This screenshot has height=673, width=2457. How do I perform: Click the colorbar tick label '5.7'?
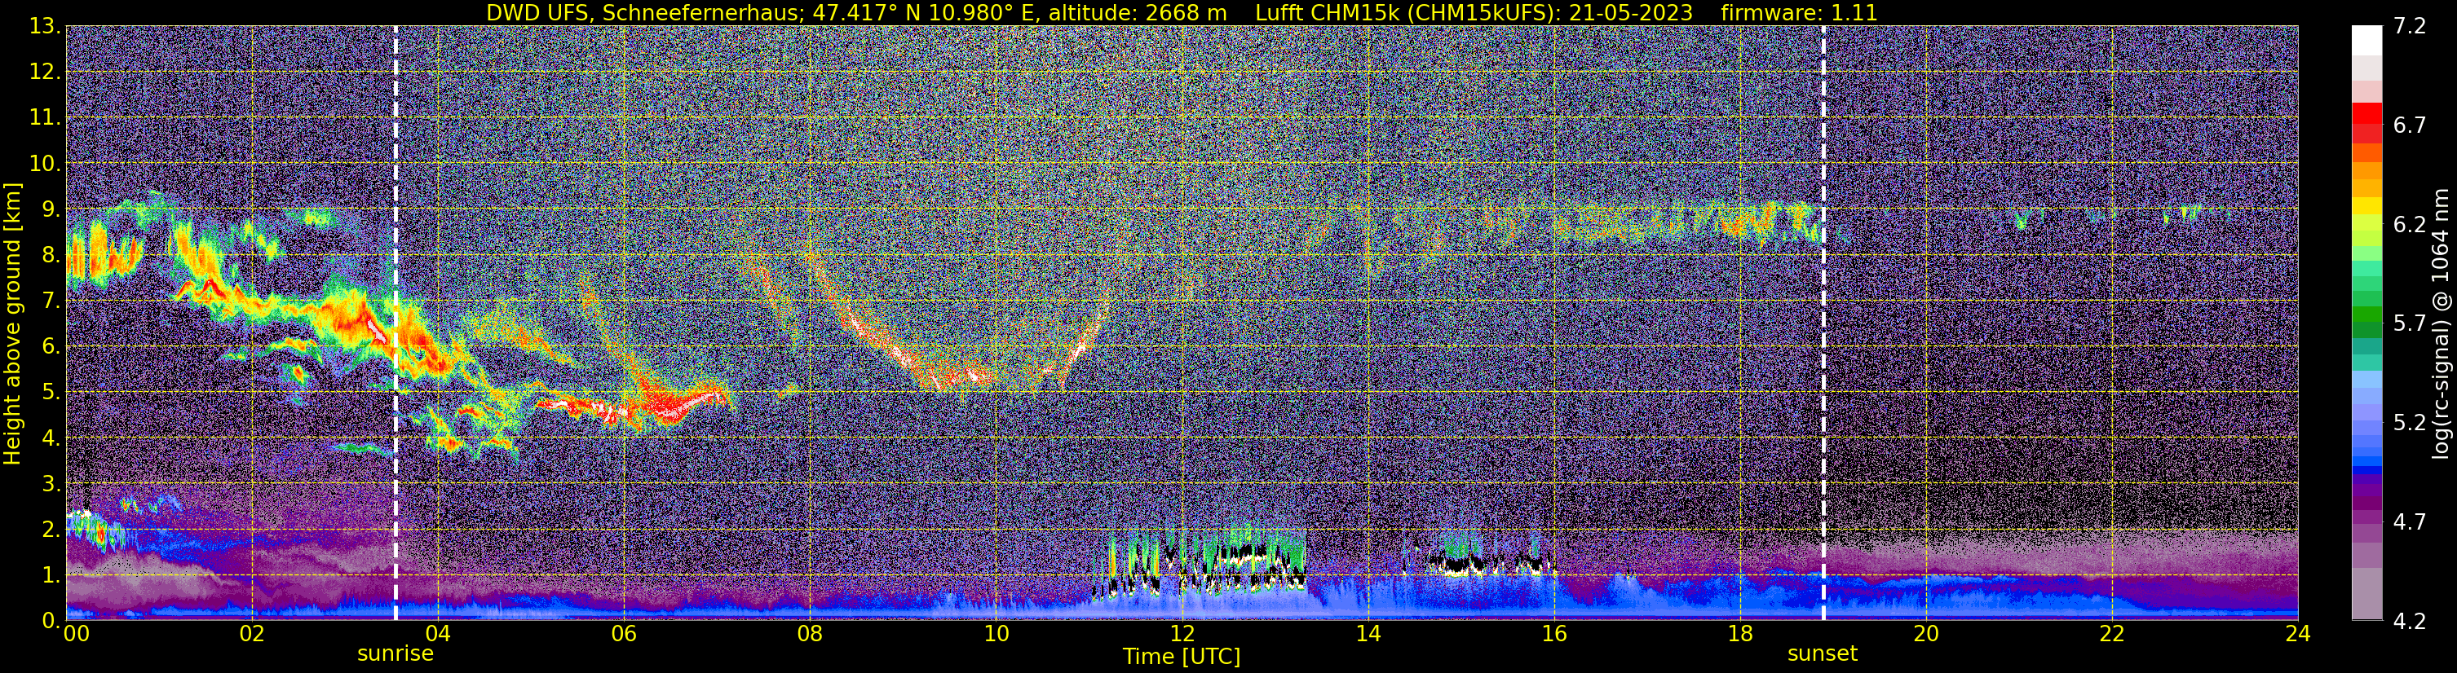(2410, 323)
